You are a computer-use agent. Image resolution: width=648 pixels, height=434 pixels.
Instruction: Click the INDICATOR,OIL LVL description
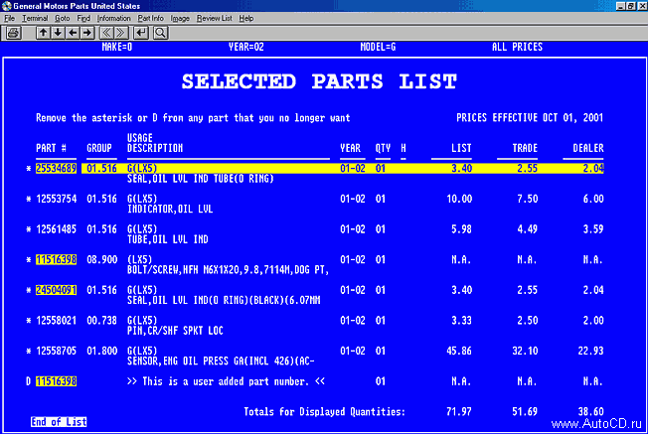(170, 210)
